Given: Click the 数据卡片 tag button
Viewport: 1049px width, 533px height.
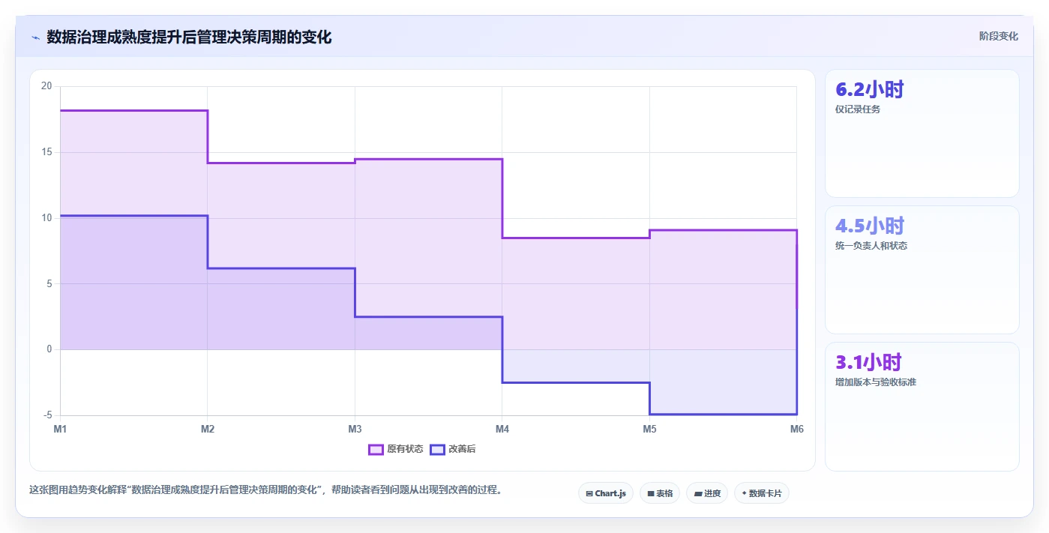Looking at the screenshot, I should (x=762, y=493).
